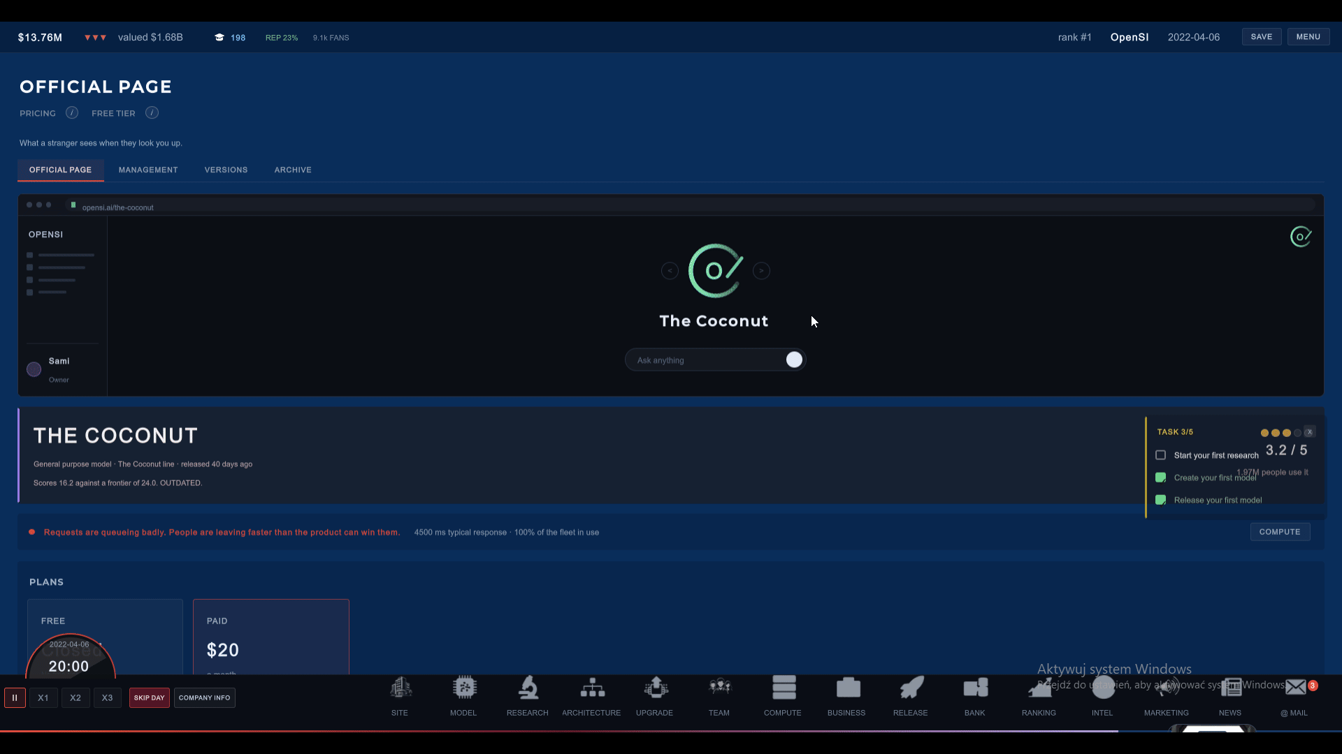Click the 9.1k FANS counter
Image resolution: width=1342 pixels, height=754 pixels.
click(331, 38)
